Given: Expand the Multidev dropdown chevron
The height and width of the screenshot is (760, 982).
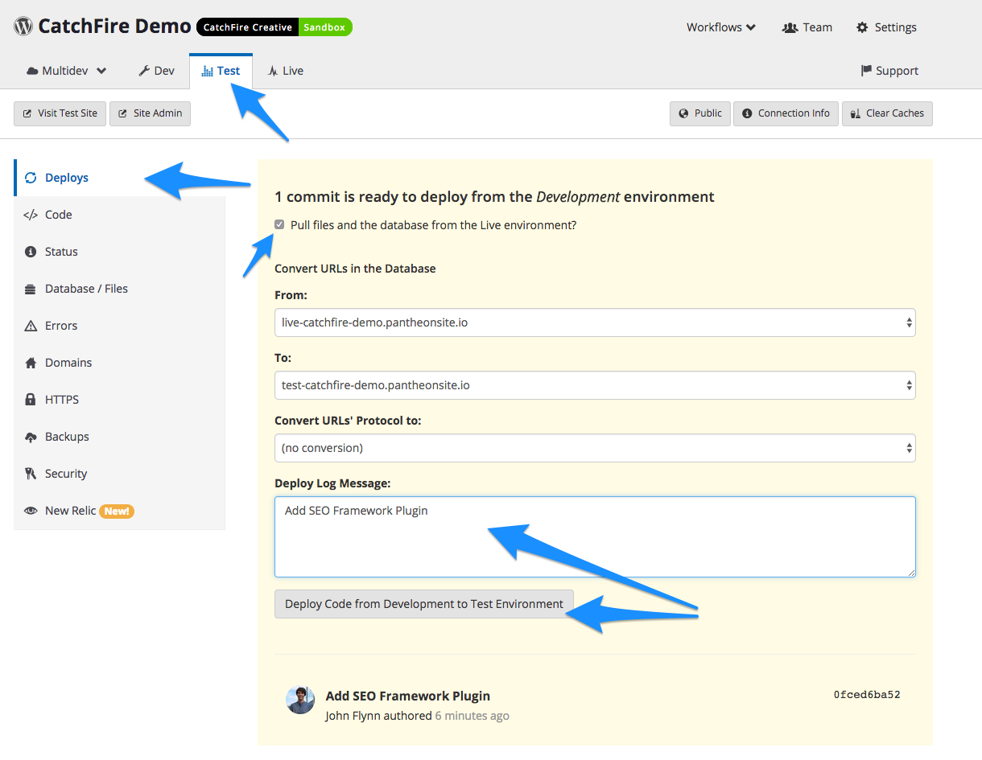Looking at the screenshot, I should pyautogui.click(x=101, y=71).
